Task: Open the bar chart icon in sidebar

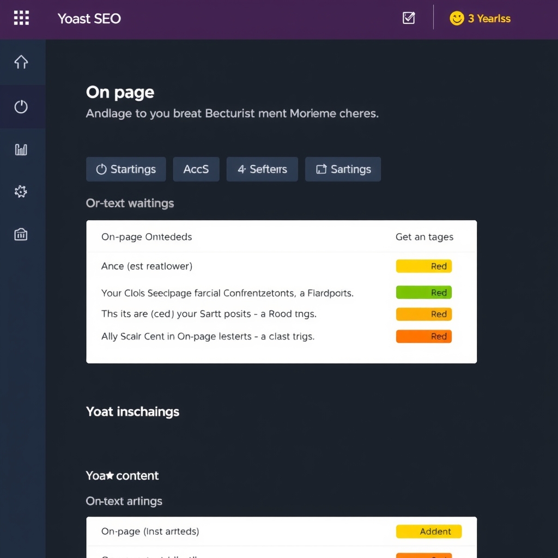Action: click(21, 149)
